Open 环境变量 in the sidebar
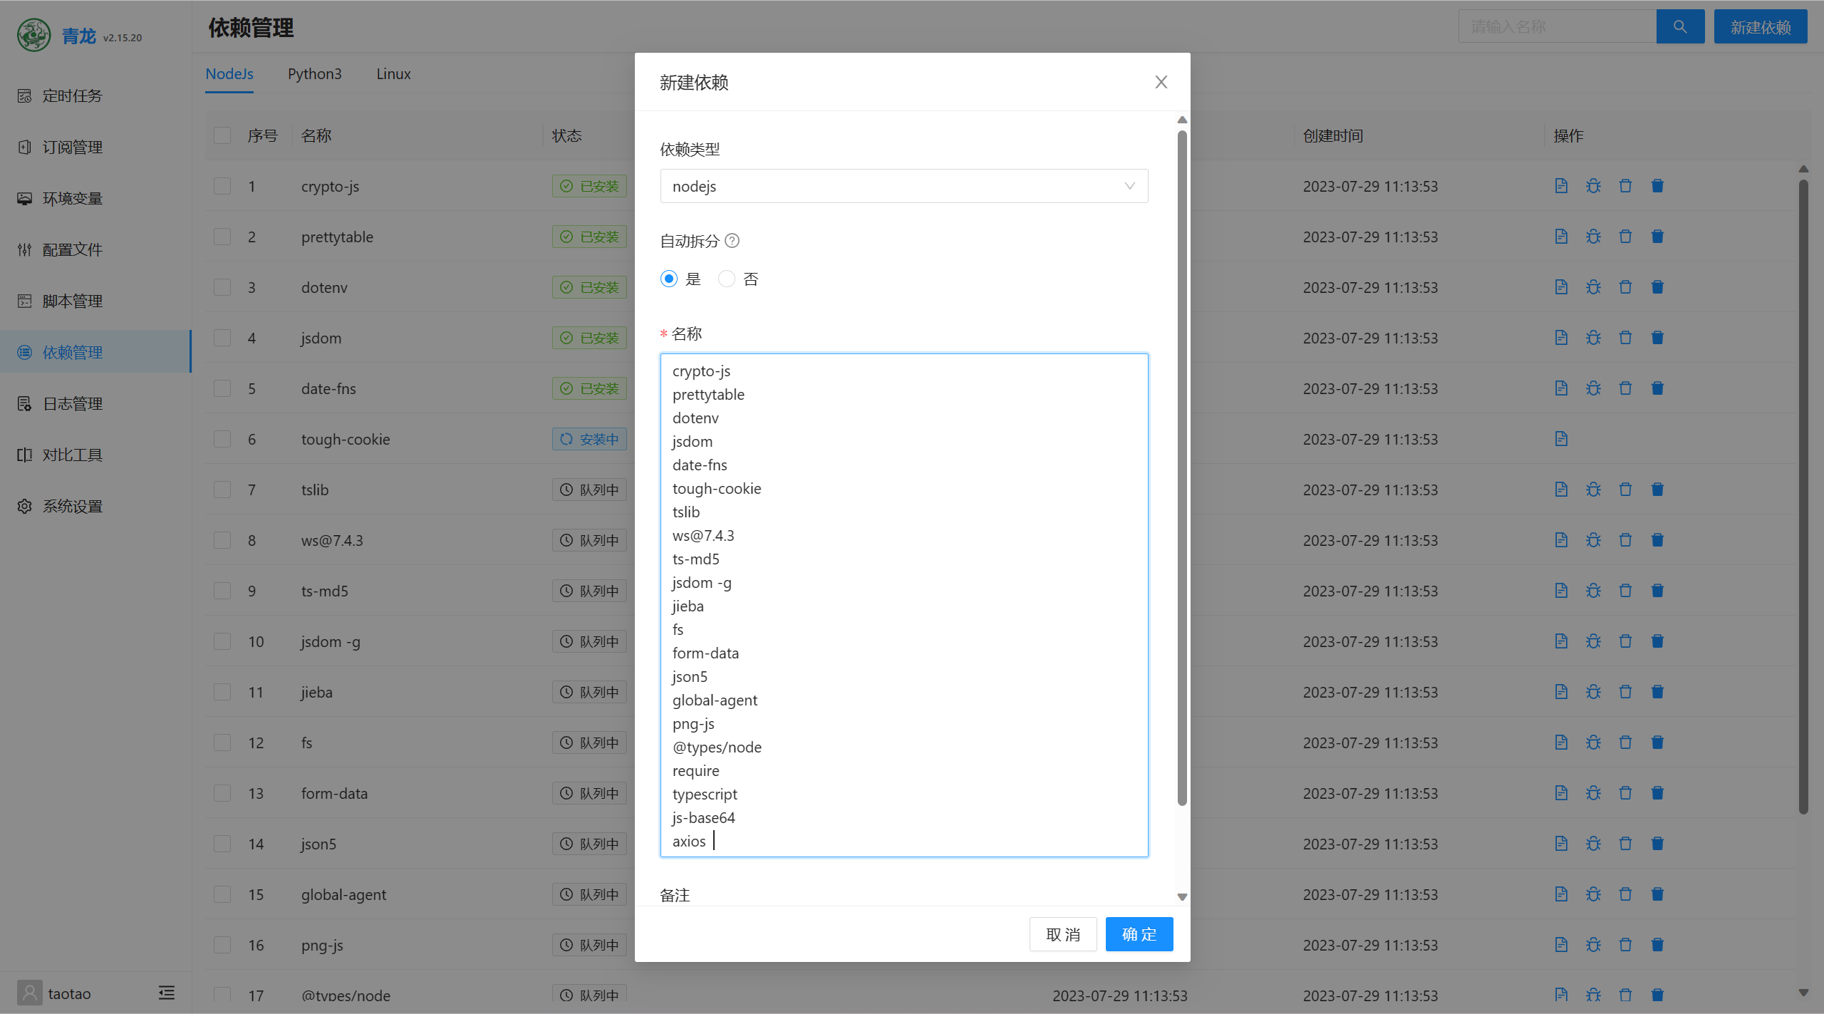 click(72, 198)
